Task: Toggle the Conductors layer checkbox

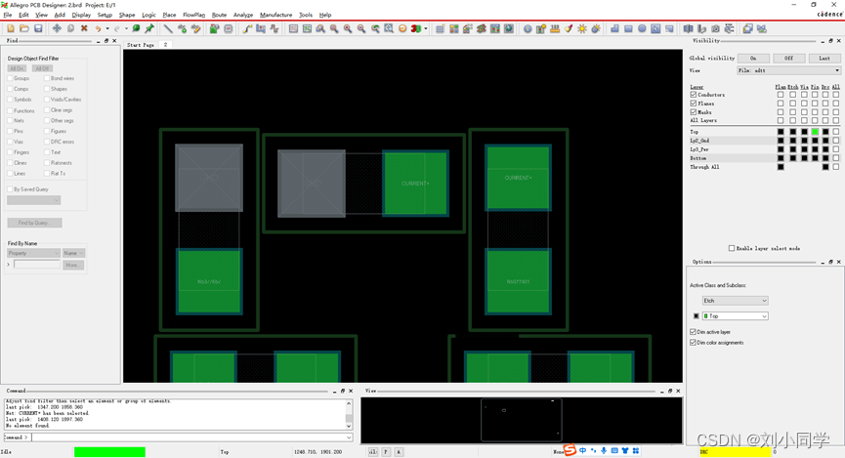Action: pos(694,95)
